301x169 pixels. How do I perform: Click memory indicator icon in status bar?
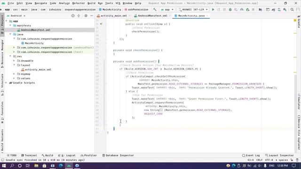[297, 160]
